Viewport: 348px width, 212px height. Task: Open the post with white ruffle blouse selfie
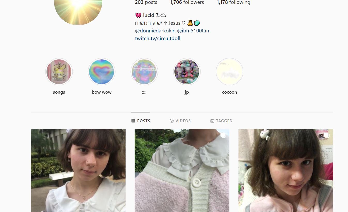[x=78, y=171]
